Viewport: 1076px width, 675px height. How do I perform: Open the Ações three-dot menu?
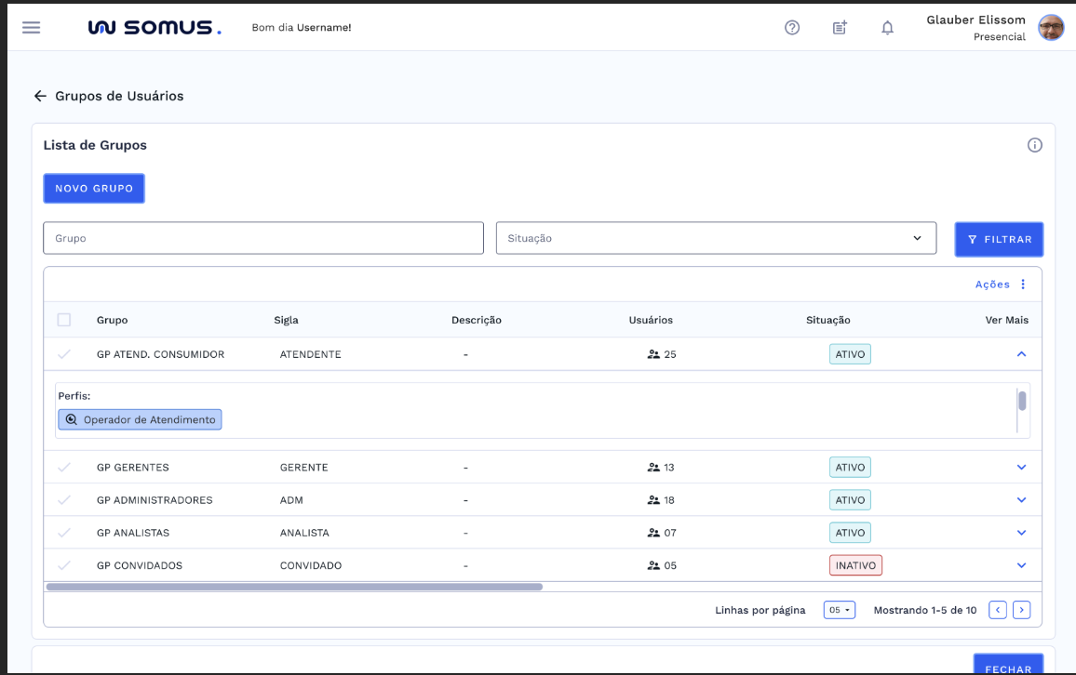1023,285
